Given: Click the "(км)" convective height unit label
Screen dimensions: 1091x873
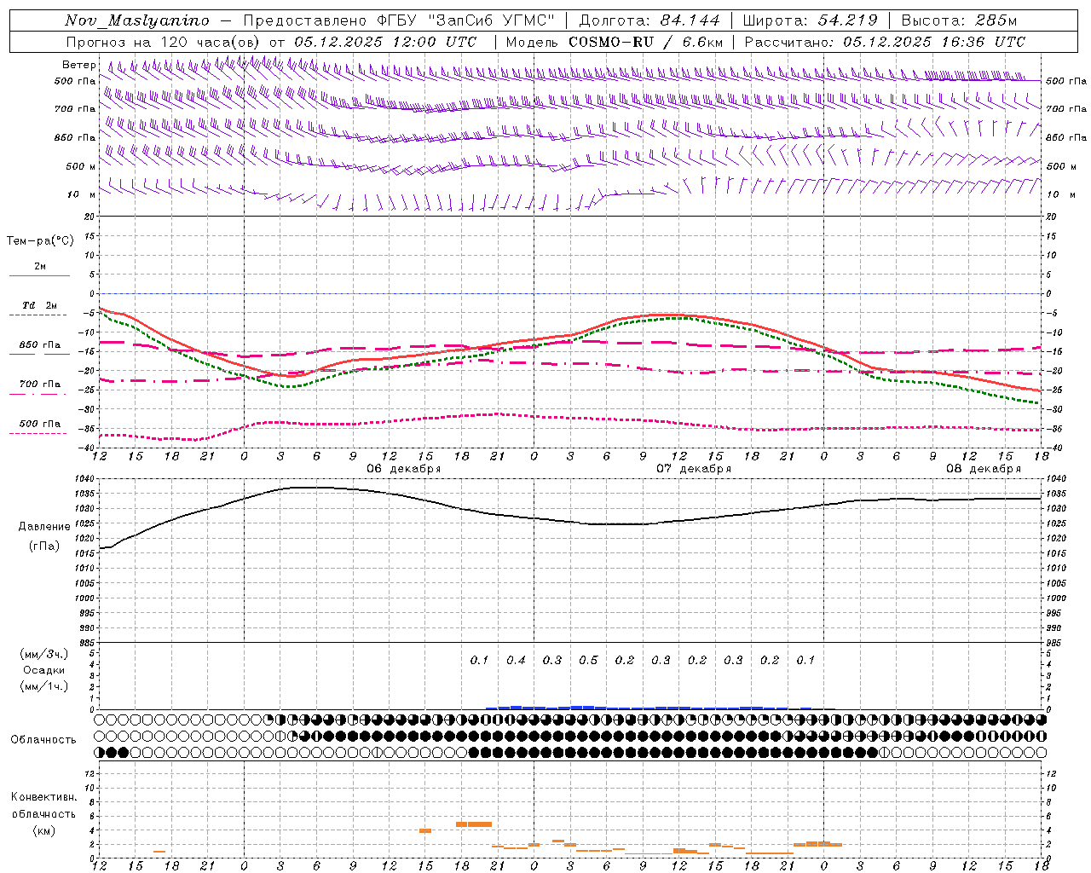Looking at the screenshot, I should click(43, 830).
